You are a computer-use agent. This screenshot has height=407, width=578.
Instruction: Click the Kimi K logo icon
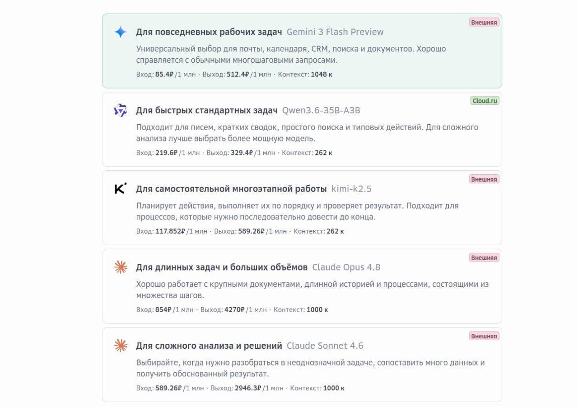(121, 189)
